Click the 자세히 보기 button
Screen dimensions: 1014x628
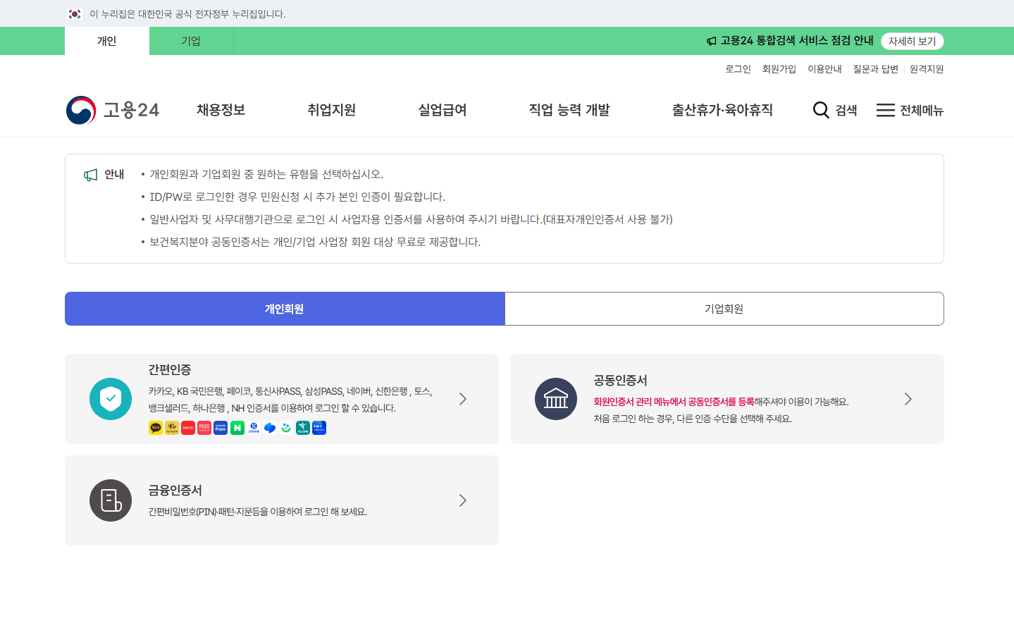point(912,40)
